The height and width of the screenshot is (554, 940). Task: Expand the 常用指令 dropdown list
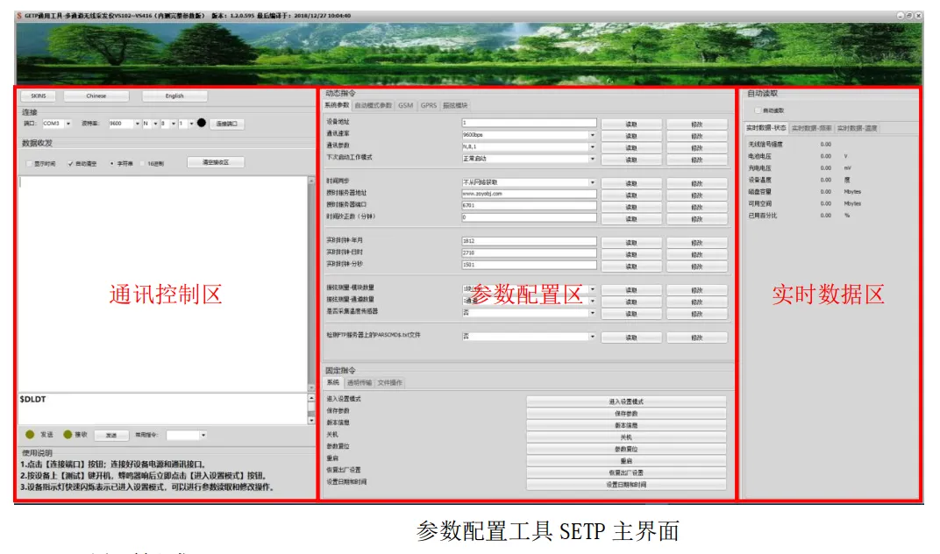(203, 434)
